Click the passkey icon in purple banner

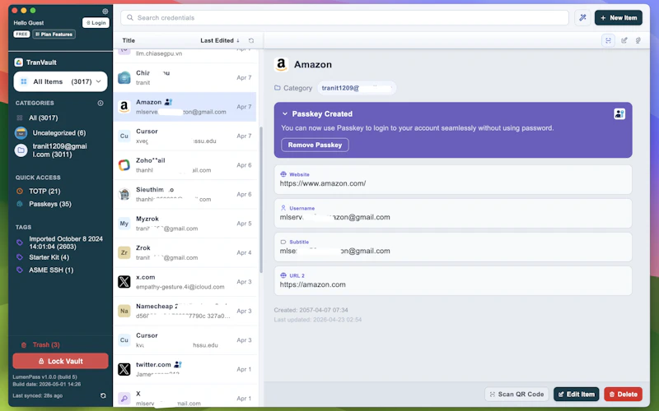pos(619,113)
